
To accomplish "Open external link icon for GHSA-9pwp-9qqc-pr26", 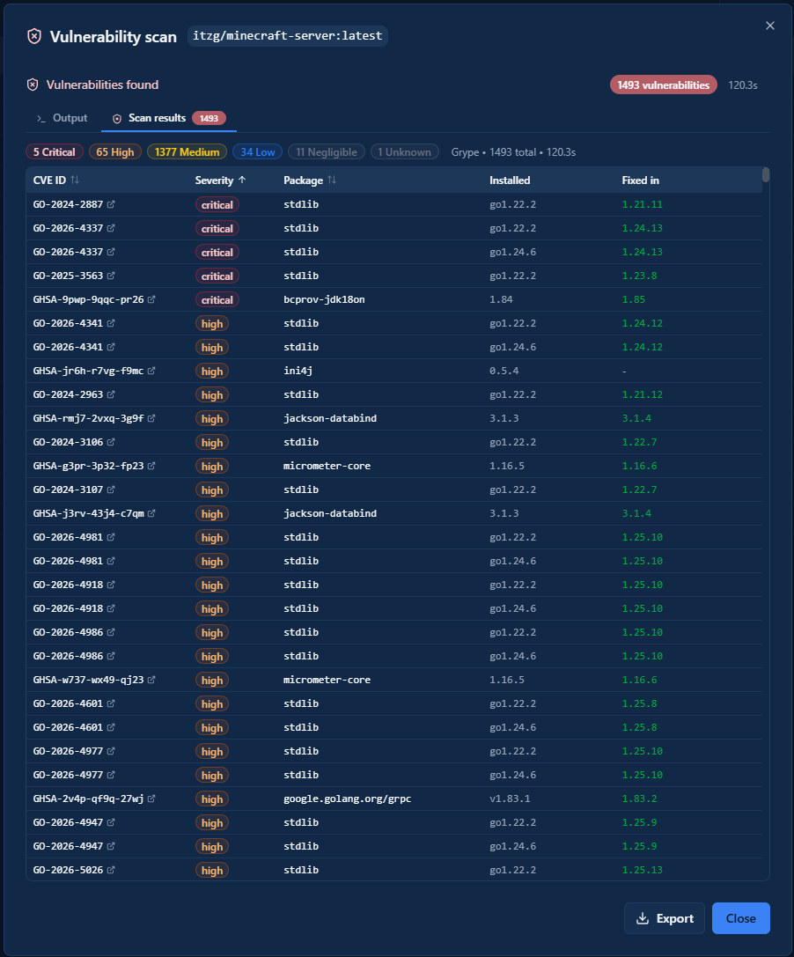I will 151,299.
